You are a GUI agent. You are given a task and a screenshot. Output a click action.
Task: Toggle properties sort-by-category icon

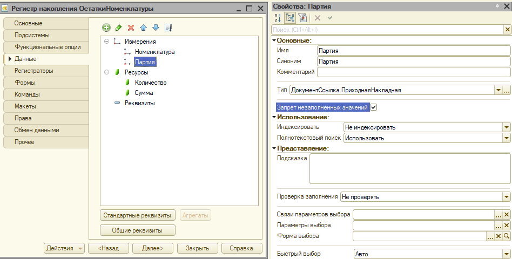[x=289, y=18]
